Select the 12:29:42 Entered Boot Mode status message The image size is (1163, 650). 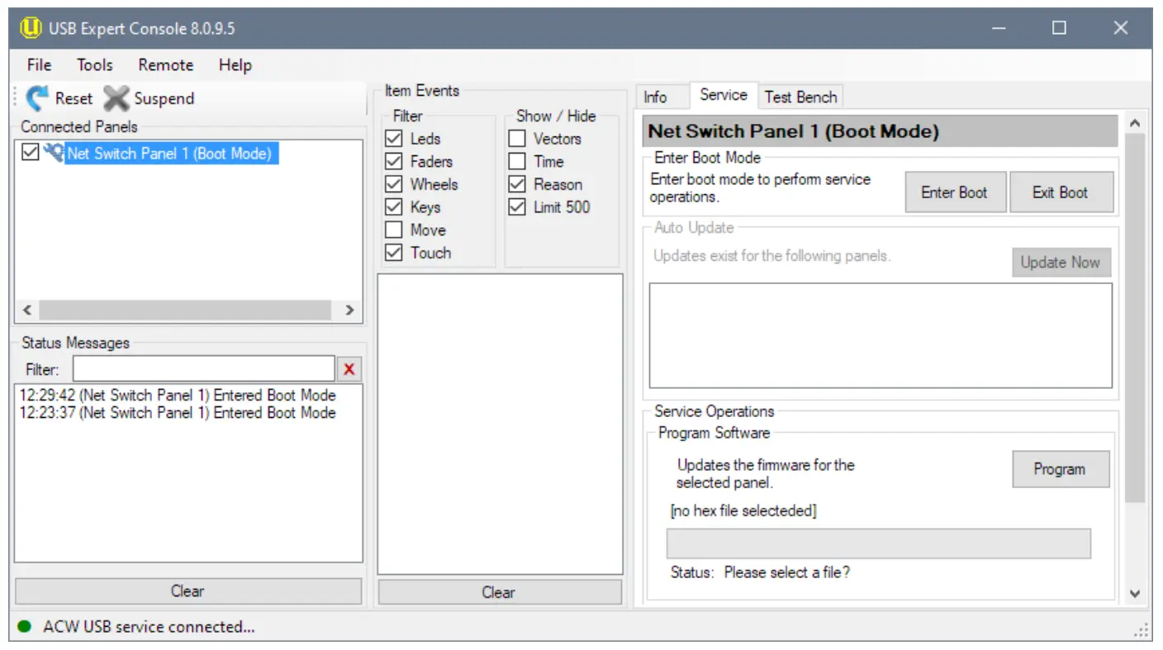pyautogui.click(x=178, y=396)
